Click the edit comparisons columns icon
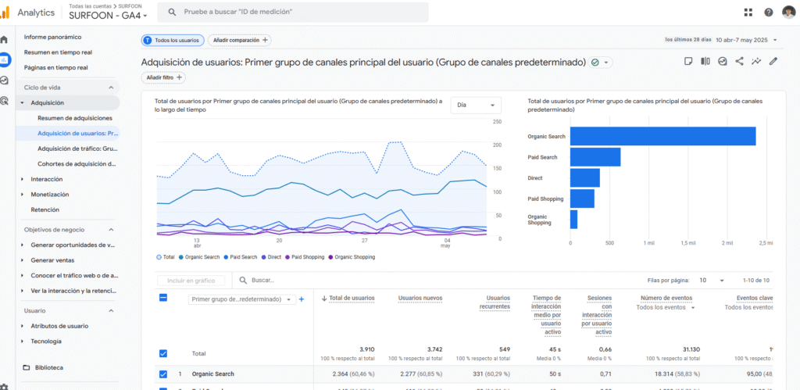This screenshot has height=390, width=800. click(705, 61)
